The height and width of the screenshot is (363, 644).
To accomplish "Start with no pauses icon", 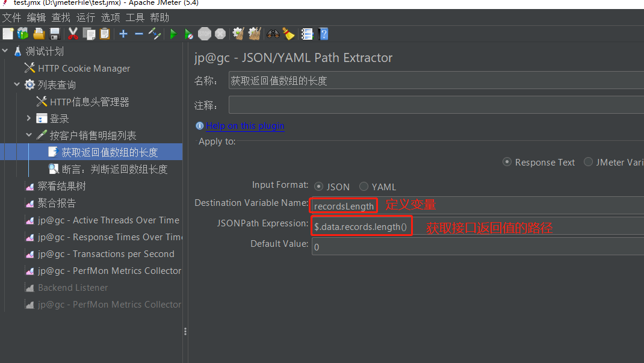I will click(188, 34).
